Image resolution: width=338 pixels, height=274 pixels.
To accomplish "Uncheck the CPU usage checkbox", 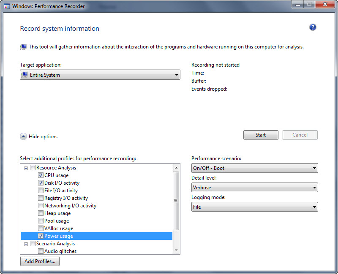I will pyautogui.click(x=41, y=175).
